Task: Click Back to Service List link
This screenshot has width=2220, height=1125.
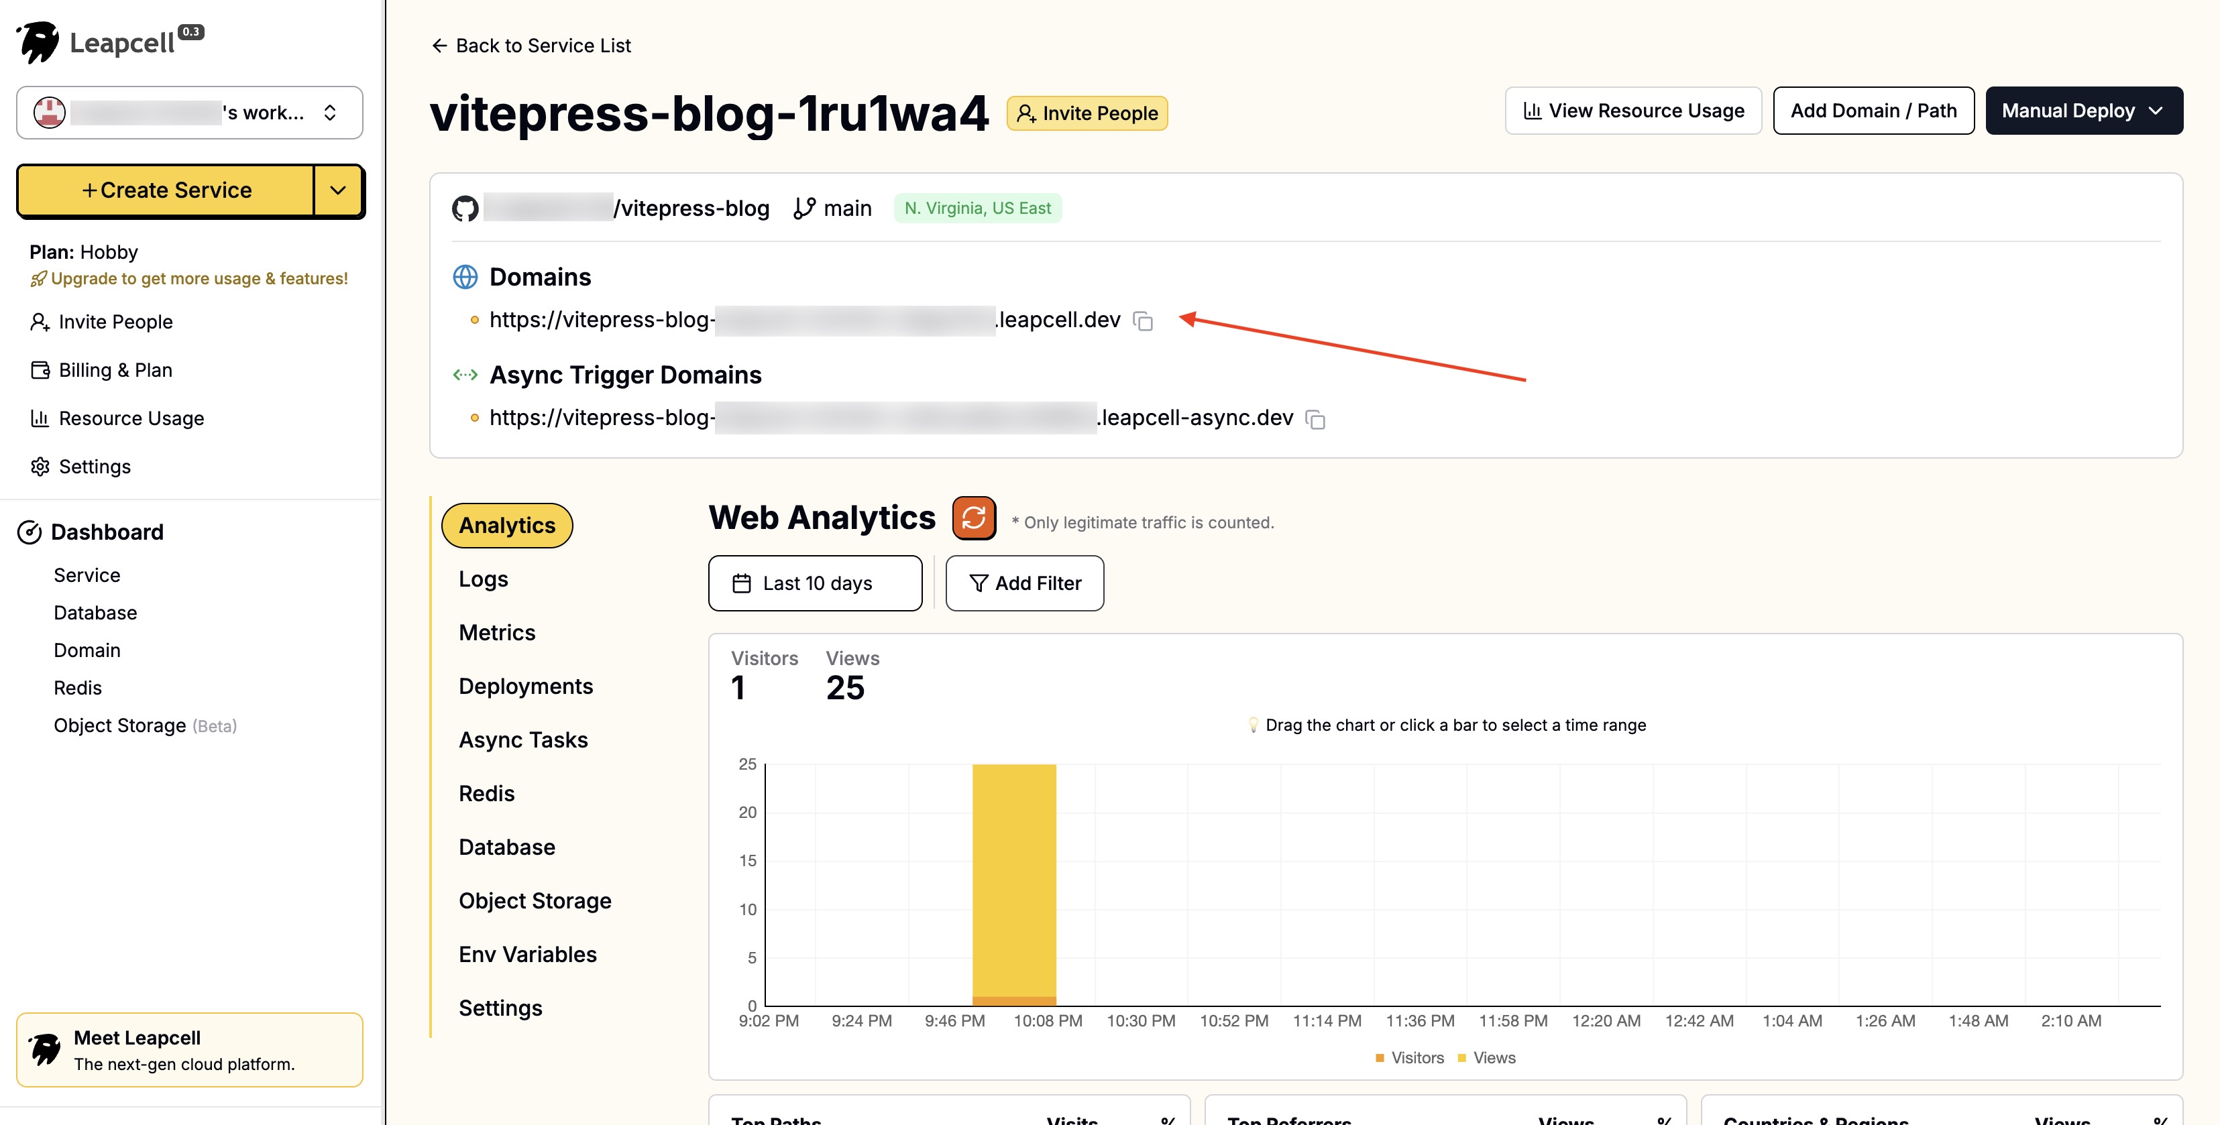Action: click(531, 46)
